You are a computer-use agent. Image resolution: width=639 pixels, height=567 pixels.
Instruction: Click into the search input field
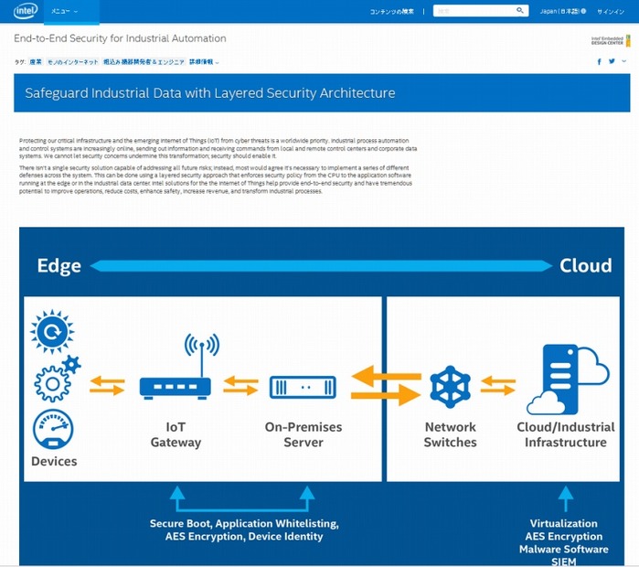click(x=474, y=11)
